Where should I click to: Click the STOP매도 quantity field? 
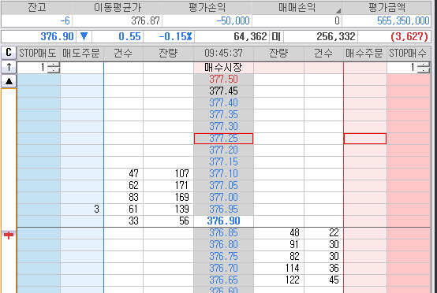[x=32, y=68]
